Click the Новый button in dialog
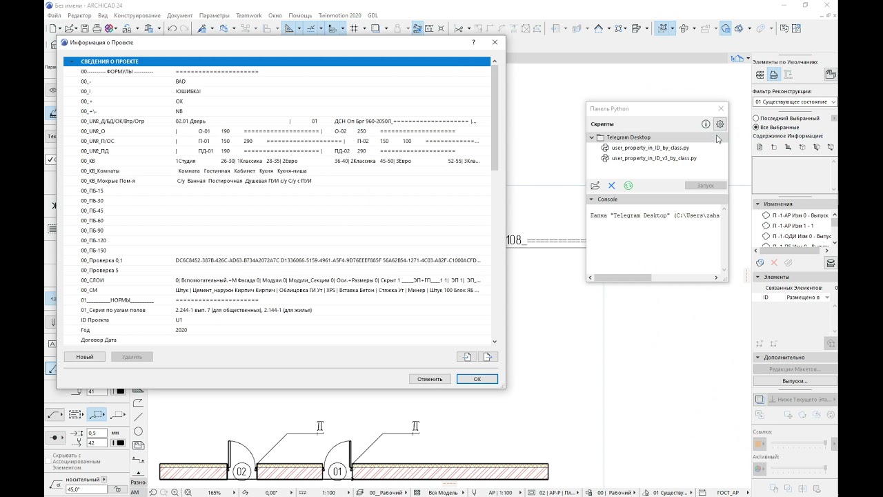The height and width of the screenshot is (497, 883). (85, 357)
